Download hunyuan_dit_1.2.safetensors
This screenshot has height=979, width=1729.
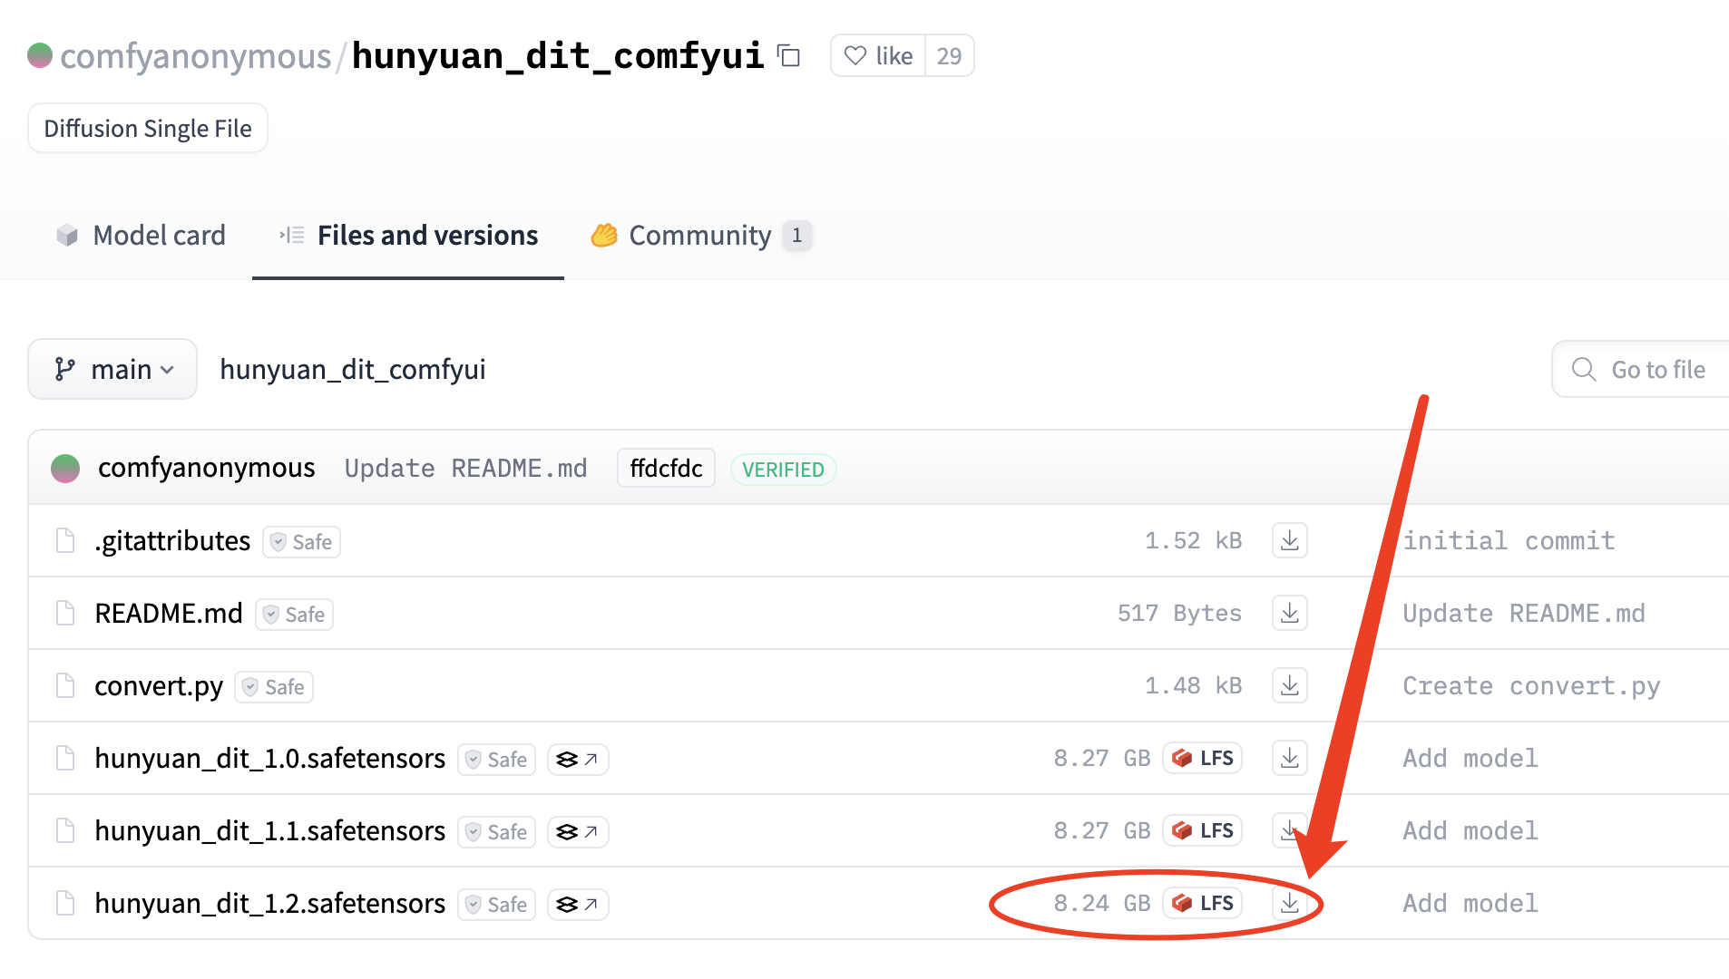click(1289, 904)
